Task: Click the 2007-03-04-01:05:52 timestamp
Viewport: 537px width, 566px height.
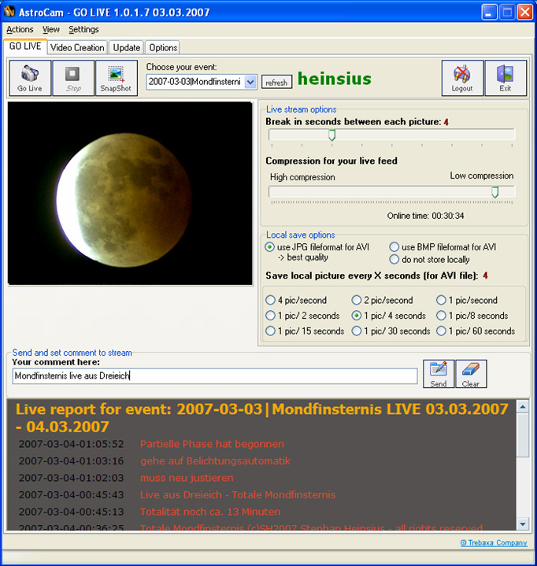Action: coord(71,444)
